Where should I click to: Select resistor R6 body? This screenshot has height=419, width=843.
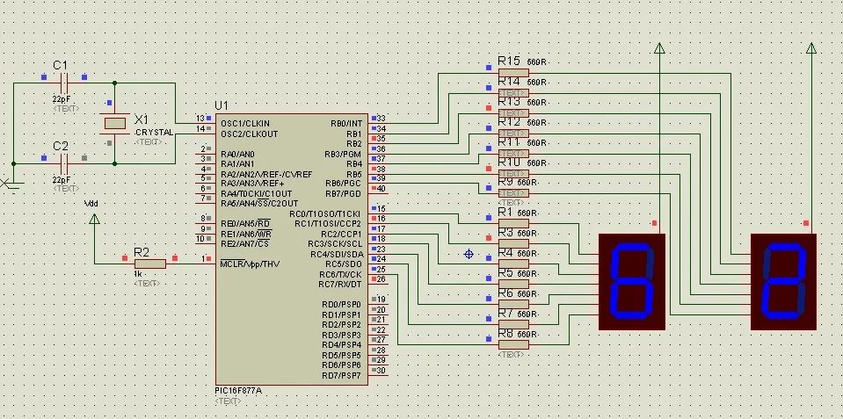coord(513,304)
